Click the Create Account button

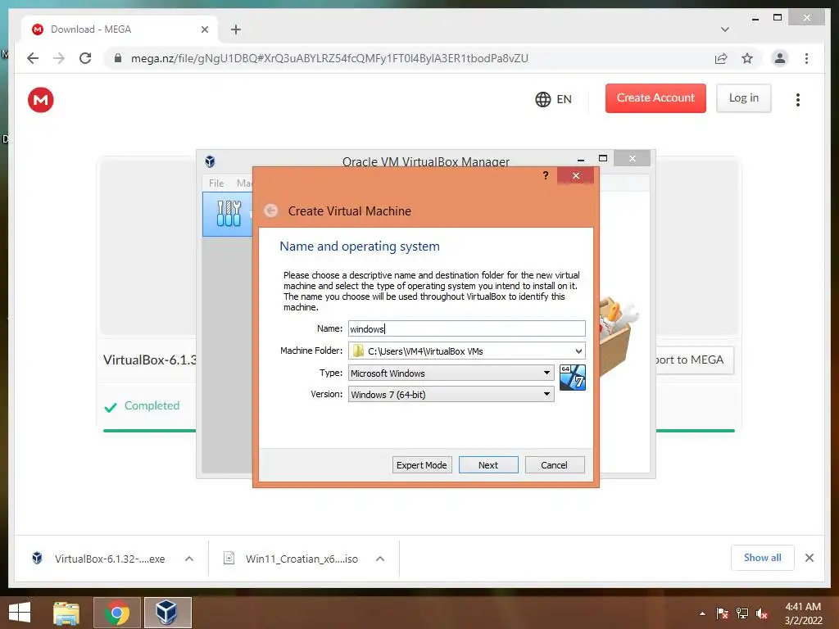(x=655, y=98)
